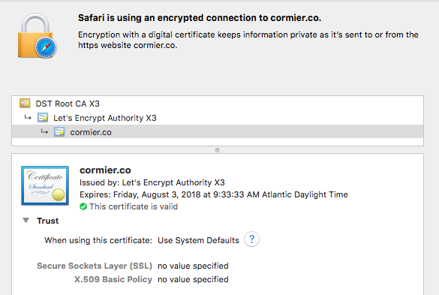Open the X.509 Basic Policy value dropdown

pyautogui.click(x=193, y=279)
